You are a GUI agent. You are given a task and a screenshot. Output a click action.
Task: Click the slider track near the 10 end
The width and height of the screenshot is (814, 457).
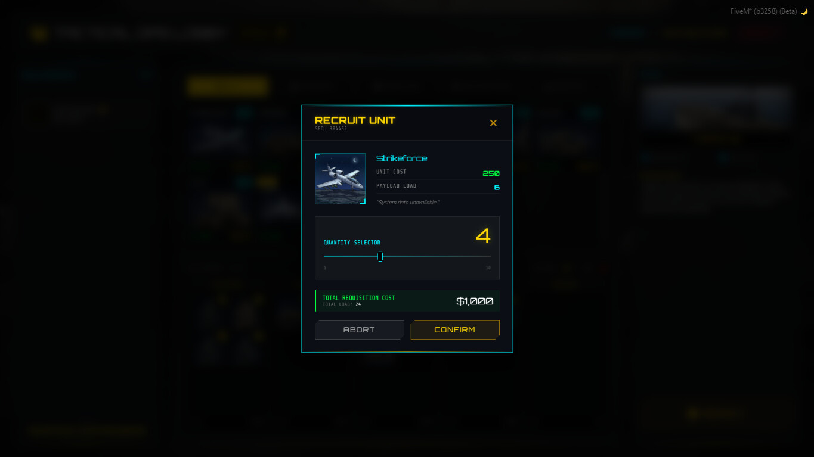point(483,256)
